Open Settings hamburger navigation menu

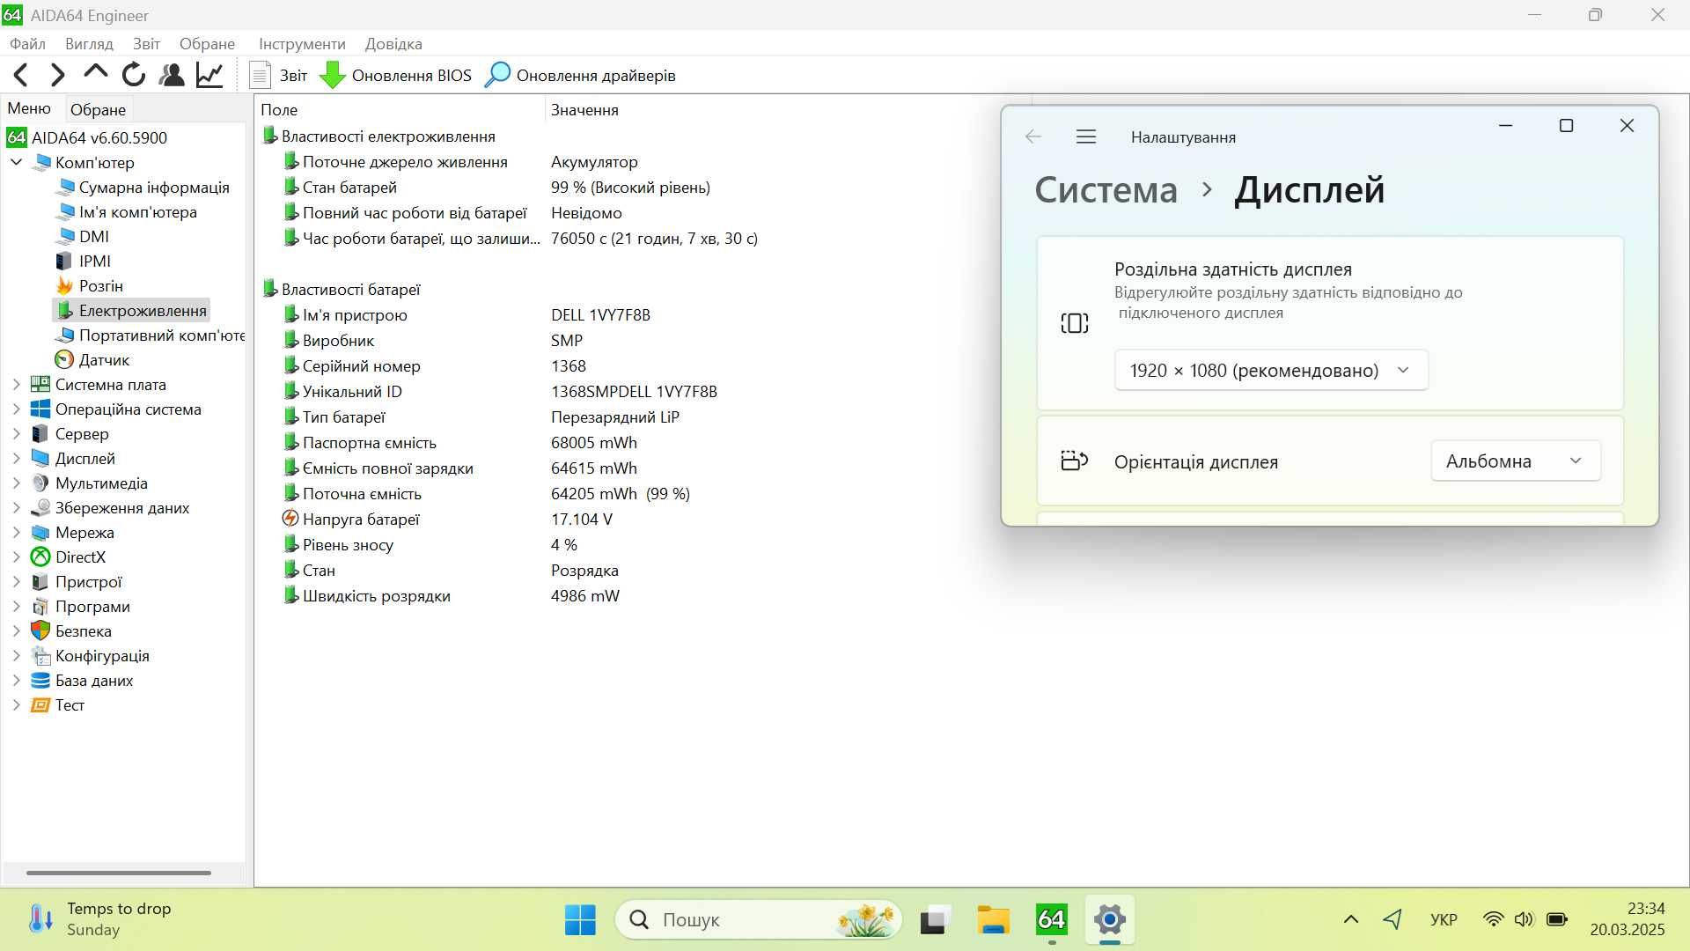click(1086, 136)
